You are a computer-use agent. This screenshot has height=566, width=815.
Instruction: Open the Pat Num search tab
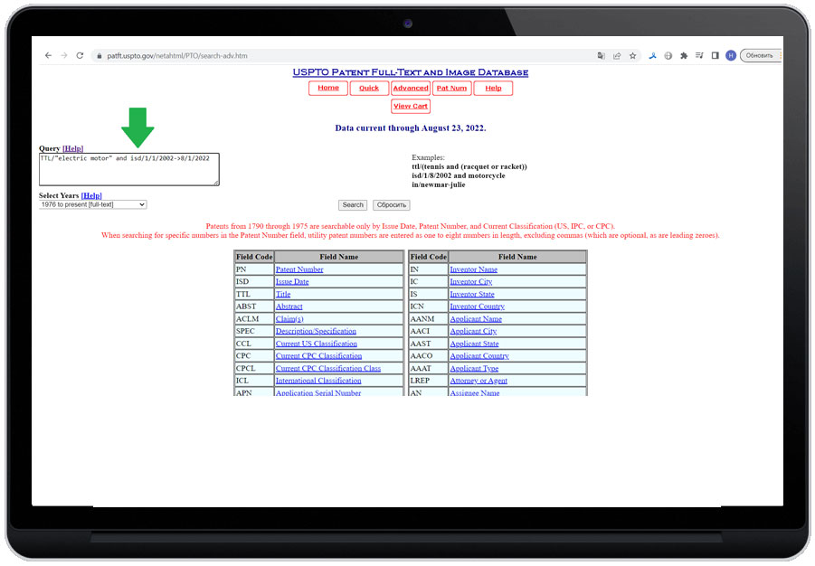[451, 88]
